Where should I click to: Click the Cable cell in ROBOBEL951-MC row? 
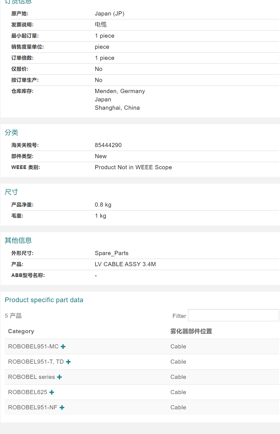pos(178,346)
